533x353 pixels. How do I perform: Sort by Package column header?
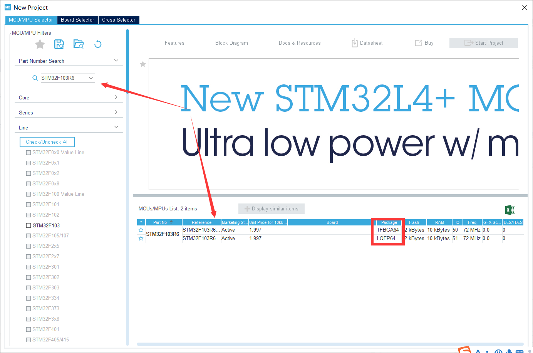click(x=389, y=222)
